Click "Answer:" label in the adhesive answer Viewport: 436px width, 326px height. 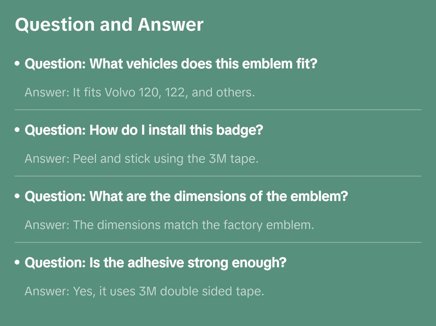47,291
